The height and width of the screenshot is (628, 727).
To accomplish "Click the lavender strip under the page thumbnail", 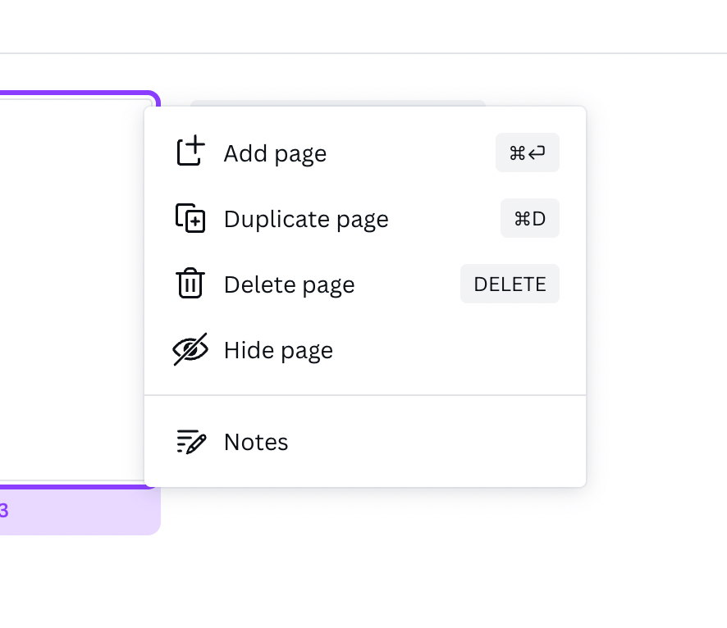I will coord(82,511).
